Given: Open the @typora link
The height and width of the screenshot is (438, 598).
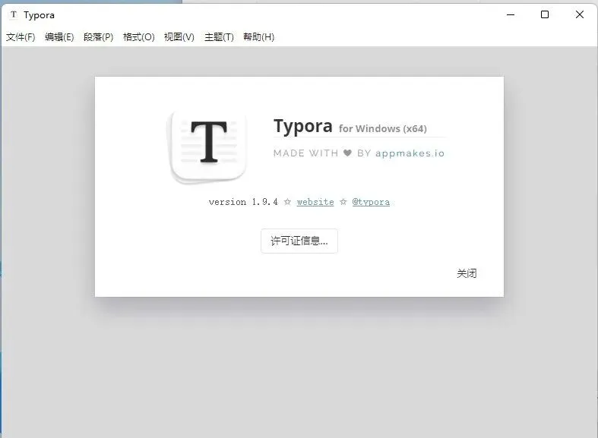Looking at the screenshot, I should [371, 202].
